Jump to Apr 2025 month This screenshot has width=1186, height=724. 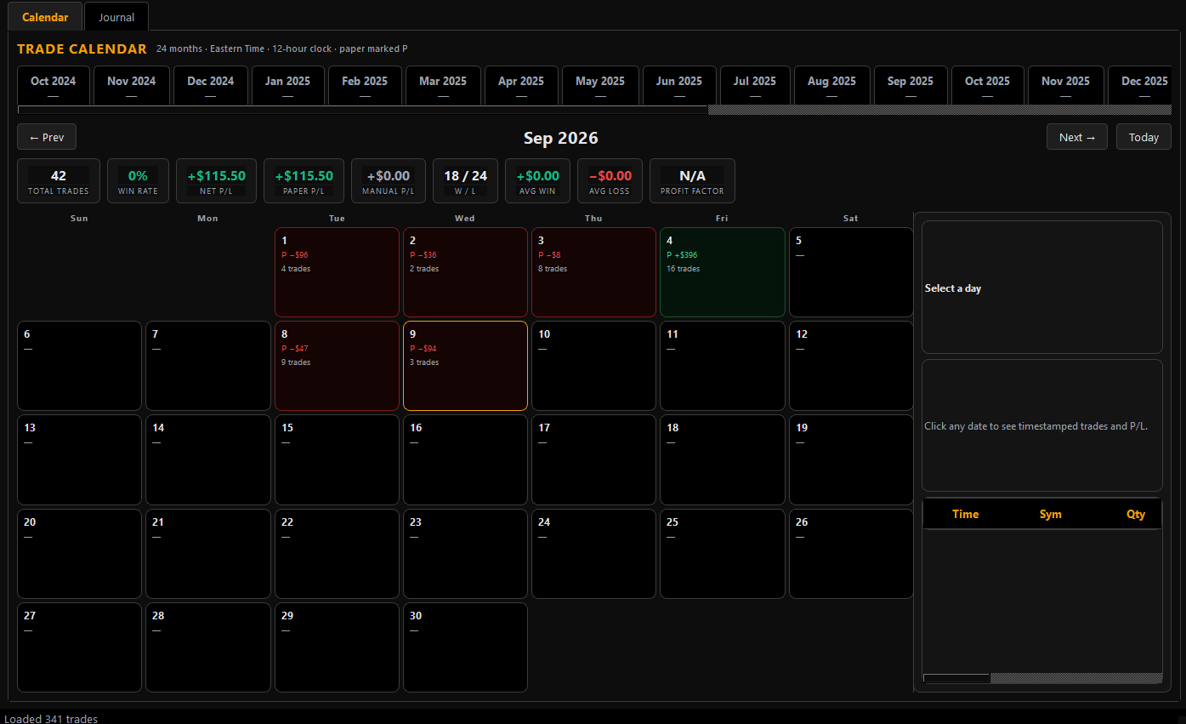[522, 86]
